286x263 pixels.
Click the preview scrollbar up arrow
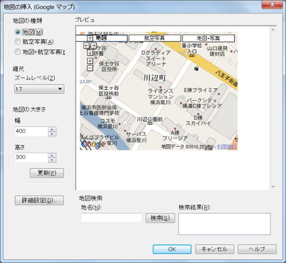(273, 30)
